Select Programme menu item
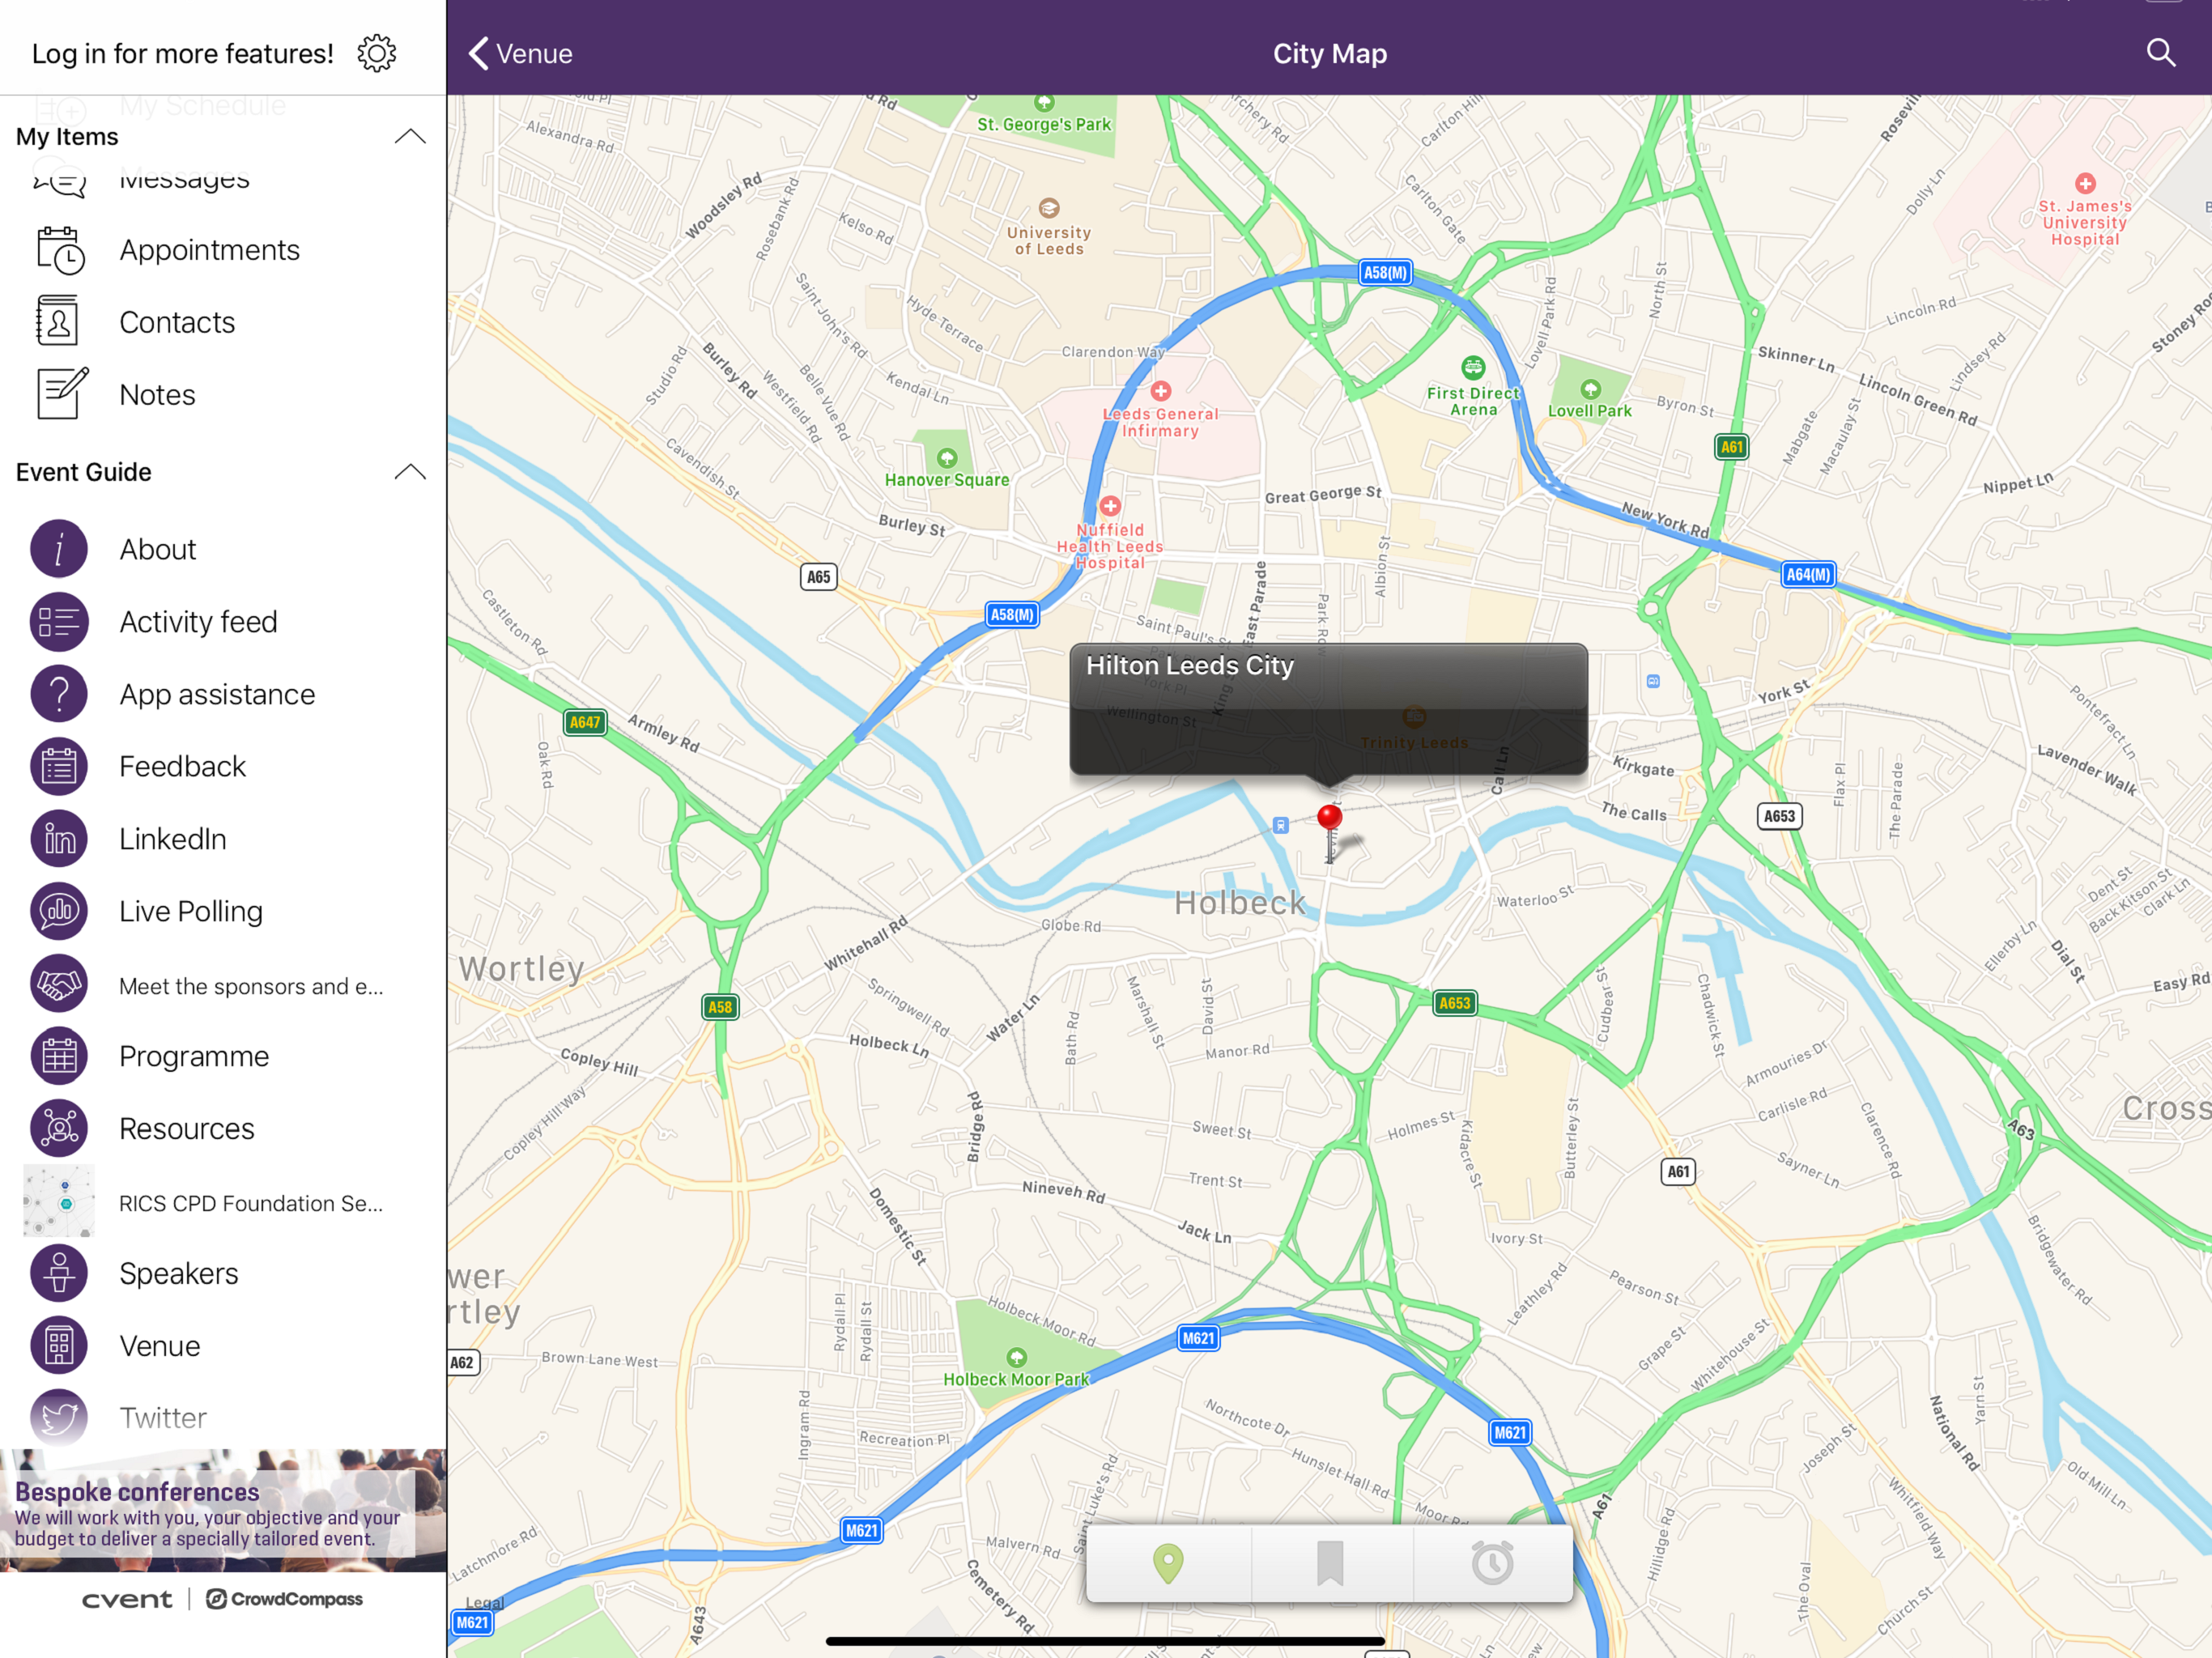Viewport: 2212px width, 1658px height. pos(223,1056)
